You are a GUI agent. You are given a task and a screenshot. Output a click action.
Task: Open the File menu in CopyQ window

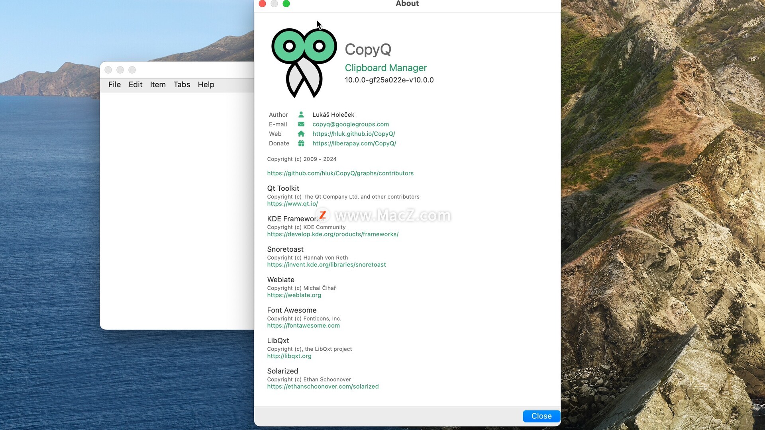point(114,84)
